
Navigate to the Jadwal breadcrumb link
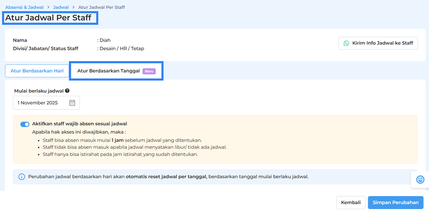click(61, 7)
